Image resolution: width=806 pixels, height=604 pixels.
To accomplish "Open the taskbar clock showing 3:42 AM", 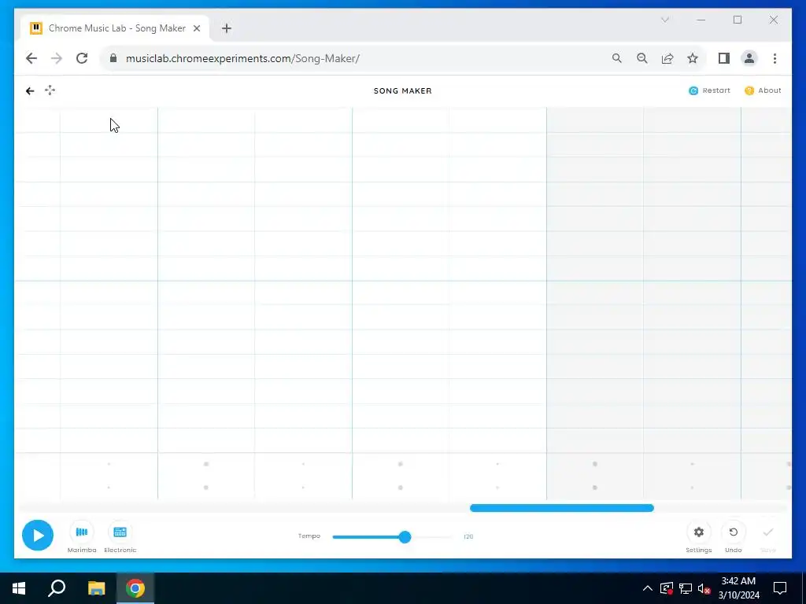I will (738, 588).
